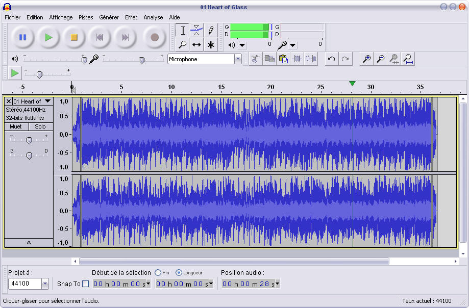Viewport: 469px width, 308px height.
Task: Open selection length time format dropdown
Action: (x=211, y=283)
